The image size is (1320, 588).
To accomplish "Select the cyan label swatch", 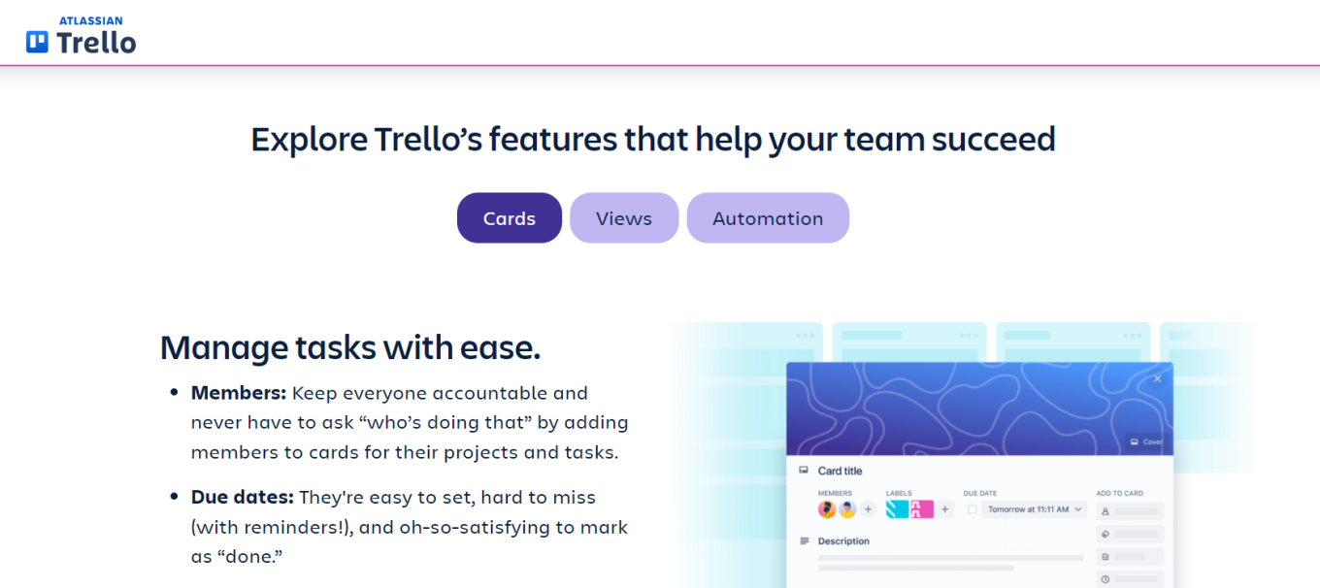I will click(898, 509).
